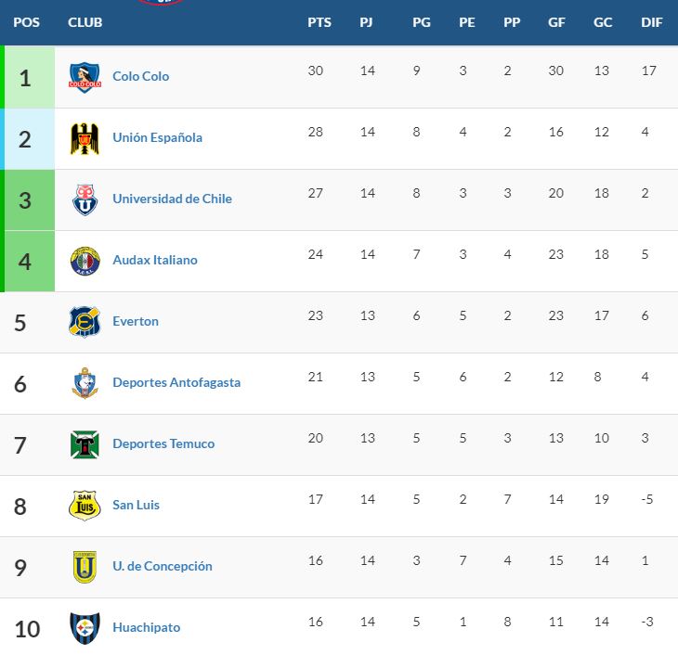Click the POS column header

[x=26, y=22]
